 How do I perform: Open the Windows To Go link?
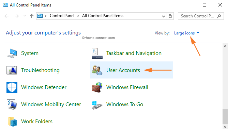coord(125,104)
